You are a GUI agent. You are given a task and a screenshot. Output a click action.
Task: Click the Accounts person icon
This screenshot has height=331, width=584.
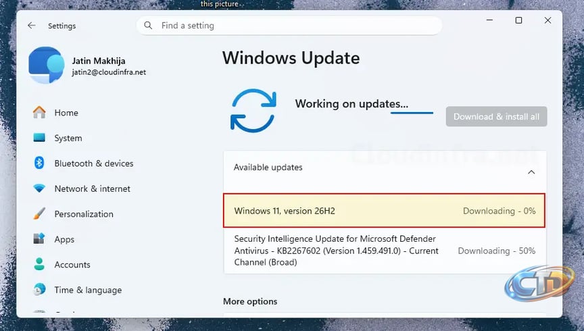click(39, 264)
